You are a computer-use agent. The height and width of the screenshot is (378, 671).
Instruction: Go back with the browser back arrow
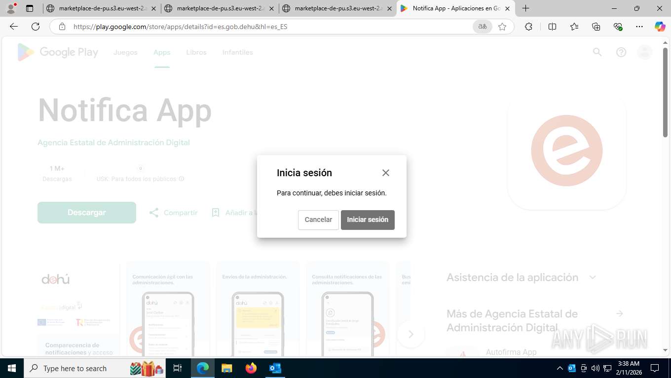14,27
